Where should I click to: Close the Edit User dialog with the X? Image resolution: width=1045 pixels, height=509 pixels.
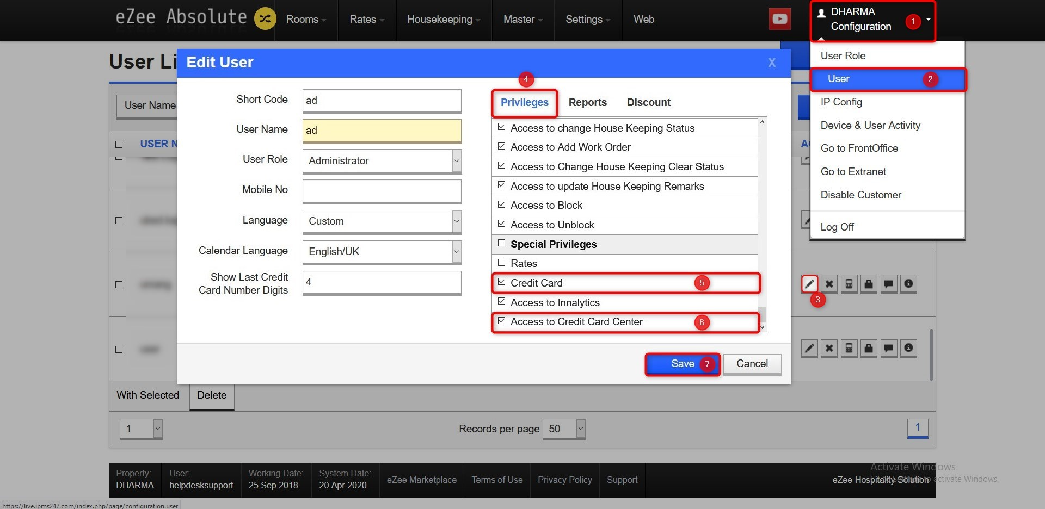coord(772,63)
